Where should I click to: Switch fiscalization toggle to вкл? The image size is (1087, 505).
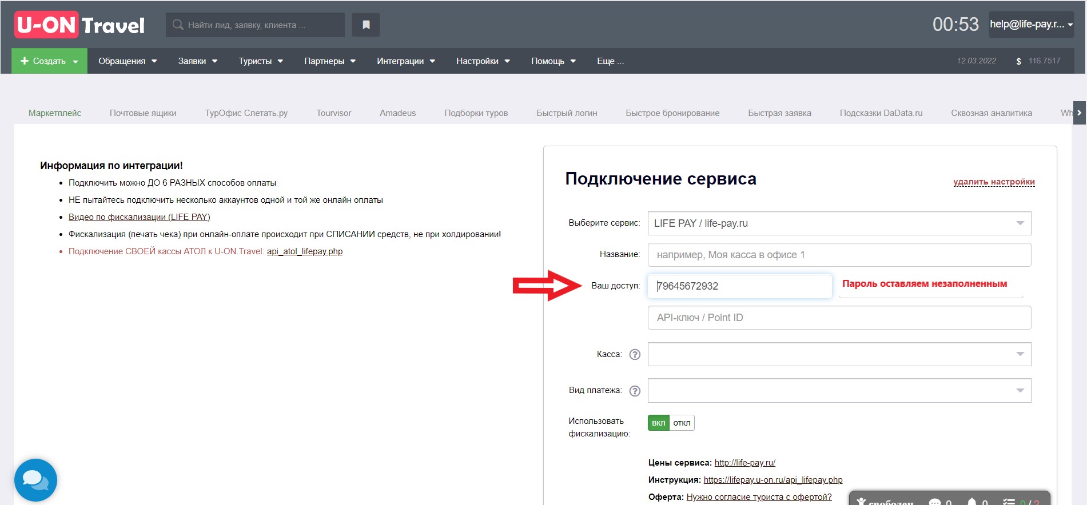(x=659, y=423)
